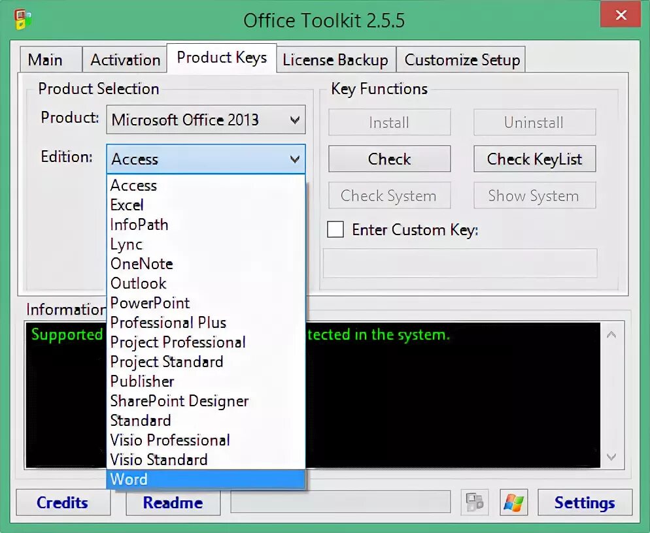The height and width of the screenshot is (533, 650).
Task: Enable the Enter Custom Key checkbox
Action: [x=335, y=229]
